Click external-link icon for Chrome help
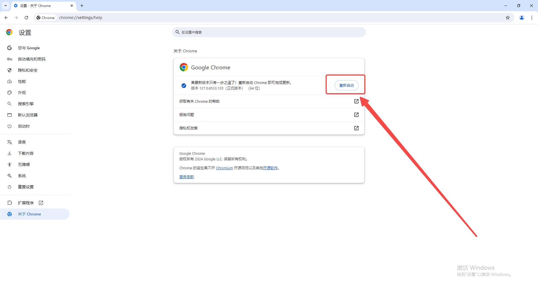The image size is (538, 291). click(x=356, y=101)
